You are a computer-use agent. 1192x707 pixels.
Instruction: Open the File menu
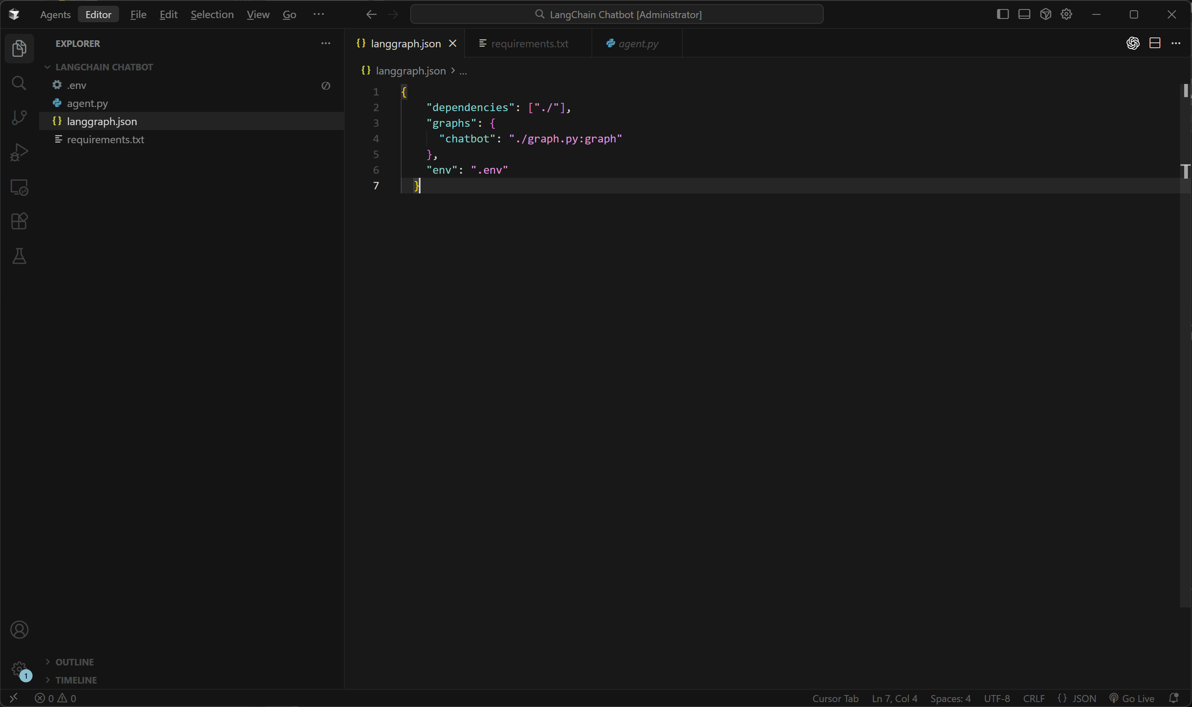[x=138, y=14]
